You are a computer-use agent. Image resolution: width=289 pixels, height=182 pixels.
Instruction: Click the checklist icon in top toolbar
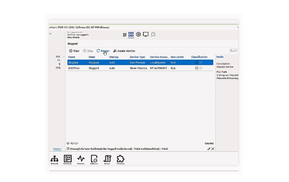click(125, 35)
